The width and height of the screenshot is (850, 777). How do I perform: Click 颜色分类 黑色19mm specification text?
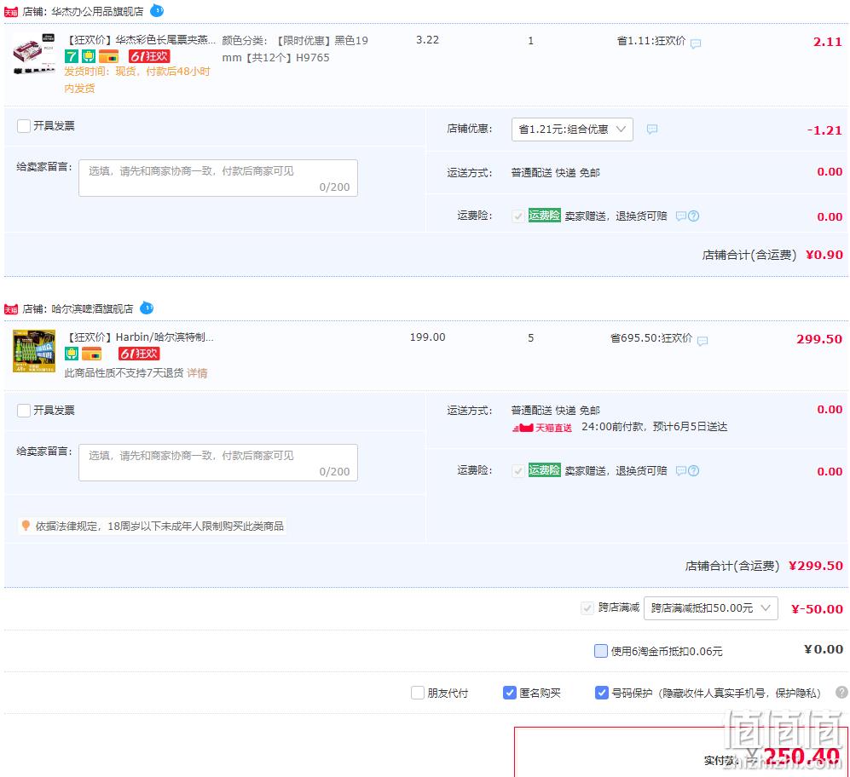[295, 49]
